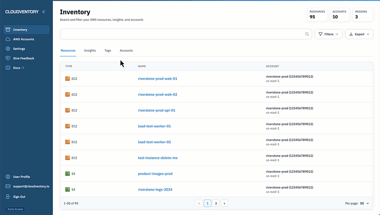The width and height of the screenshot is (380, 215).
Task: Open User Profile via its sidebar icon
Action: point(8,177)
